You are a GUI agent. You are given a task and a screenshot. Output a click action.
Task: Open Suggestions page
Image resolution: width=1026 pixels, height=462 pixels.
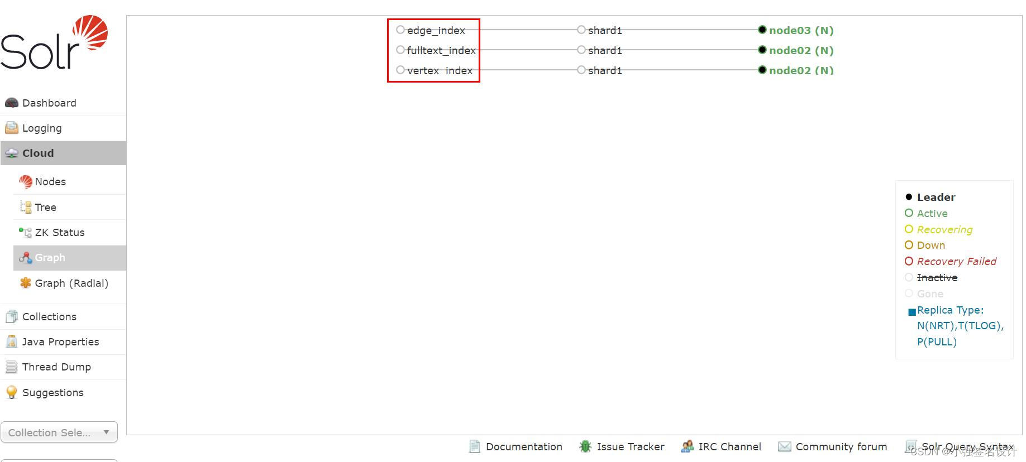click(x=63, y=392)
